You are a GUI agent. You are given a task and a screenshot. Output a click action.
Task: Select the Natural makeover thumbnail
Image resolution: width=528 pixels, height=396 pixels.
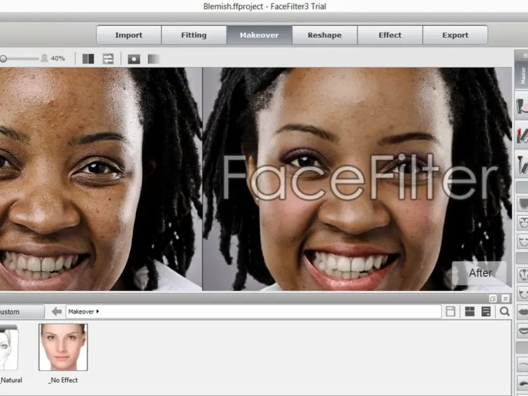pyautogui.click(x=9, y=347)
